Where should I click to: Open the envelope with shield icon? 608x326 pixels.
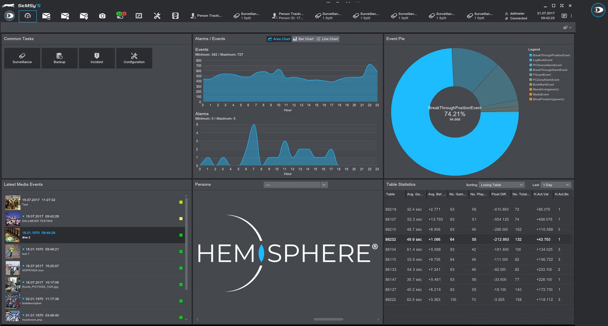84,16
